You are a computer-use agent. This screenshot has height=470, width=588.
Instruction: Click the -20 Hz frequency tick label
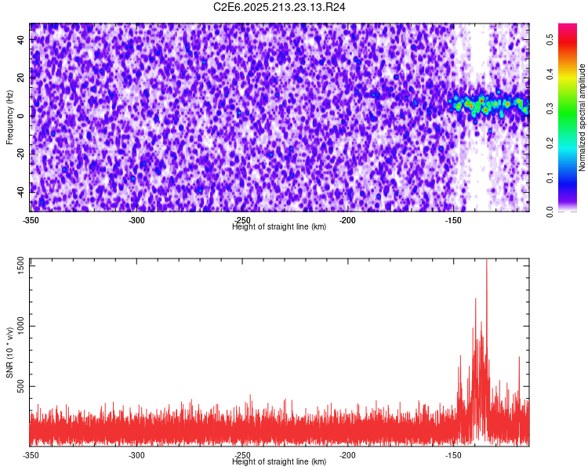(x=21, y=154)
